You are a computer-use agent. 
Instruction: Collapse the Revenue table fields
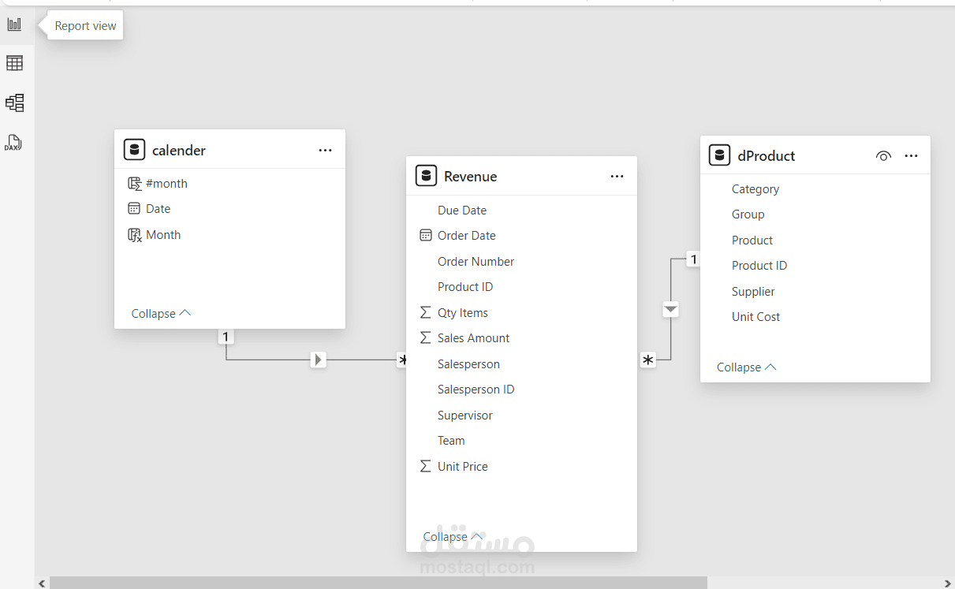click(453, 536)
